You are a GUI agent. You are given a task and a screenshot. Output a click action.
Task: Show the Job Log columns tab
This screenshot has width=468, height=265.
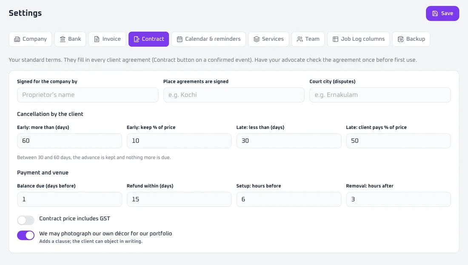point(359,39)
